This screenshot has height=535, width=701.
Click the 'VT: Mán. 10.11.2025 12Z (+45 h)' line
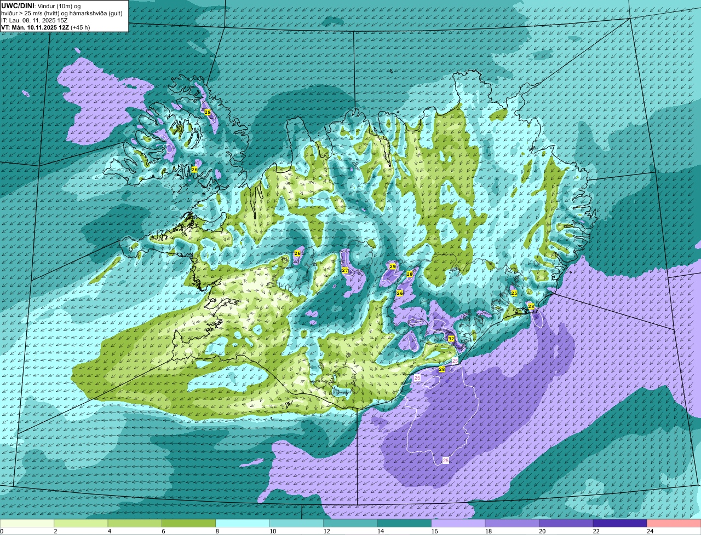tap(45, 27)
